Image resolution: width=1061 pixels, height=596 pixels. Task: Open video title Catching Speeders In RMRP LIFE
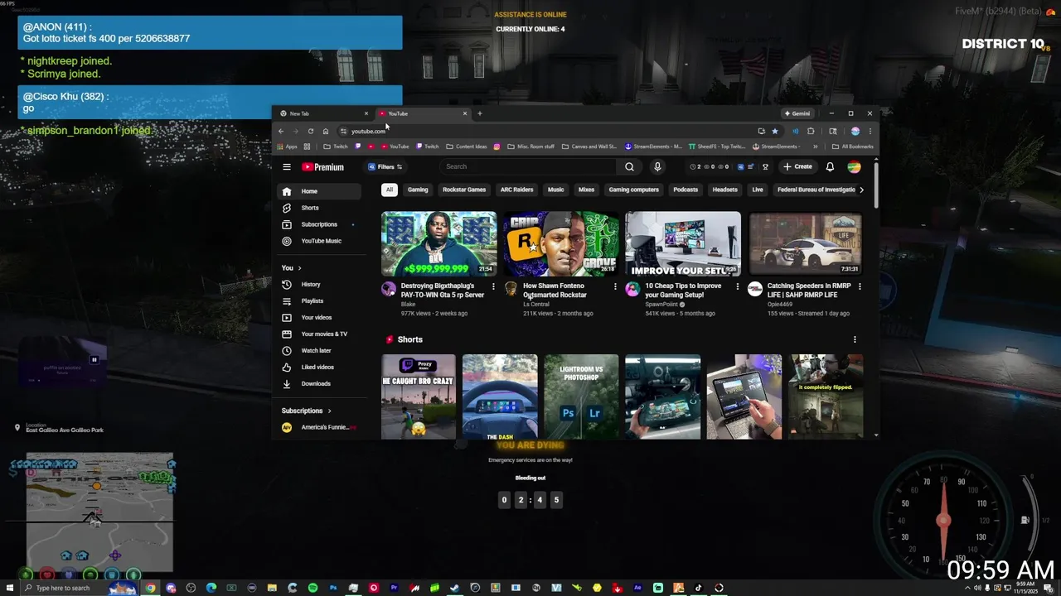point(809,291)
